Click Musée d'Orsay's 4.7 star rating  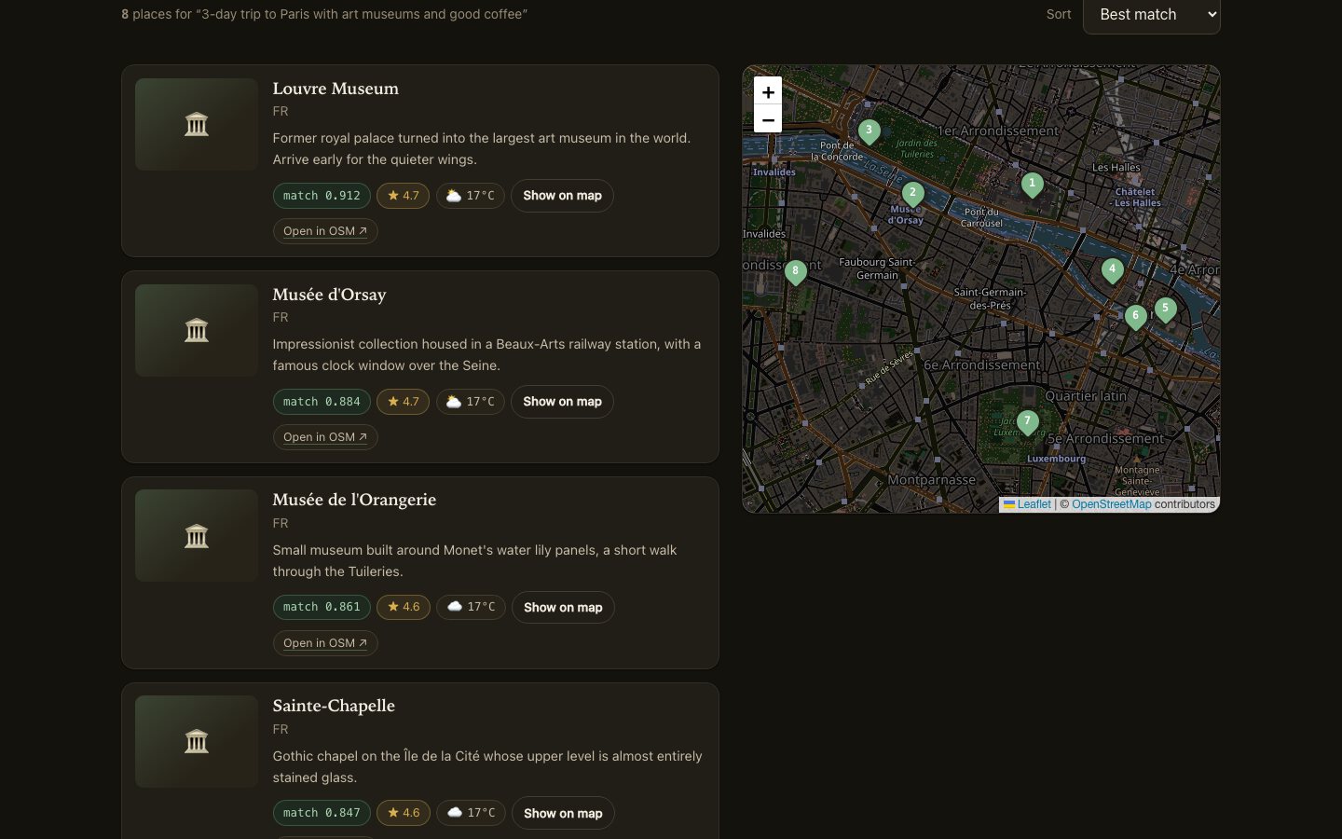[404, 402]
